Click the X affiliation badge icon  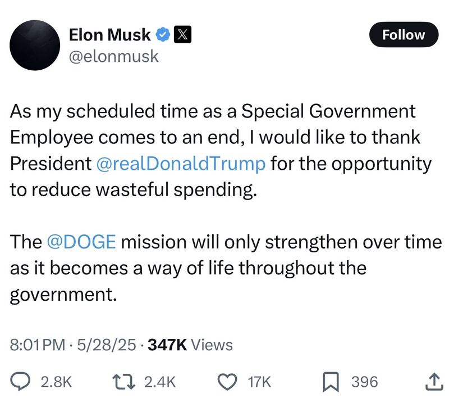[182, 35]
